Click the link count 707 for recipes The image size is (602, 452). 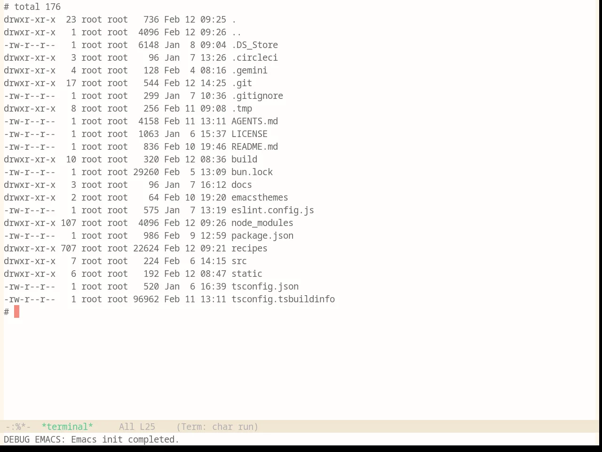click(x=68, y=249)
